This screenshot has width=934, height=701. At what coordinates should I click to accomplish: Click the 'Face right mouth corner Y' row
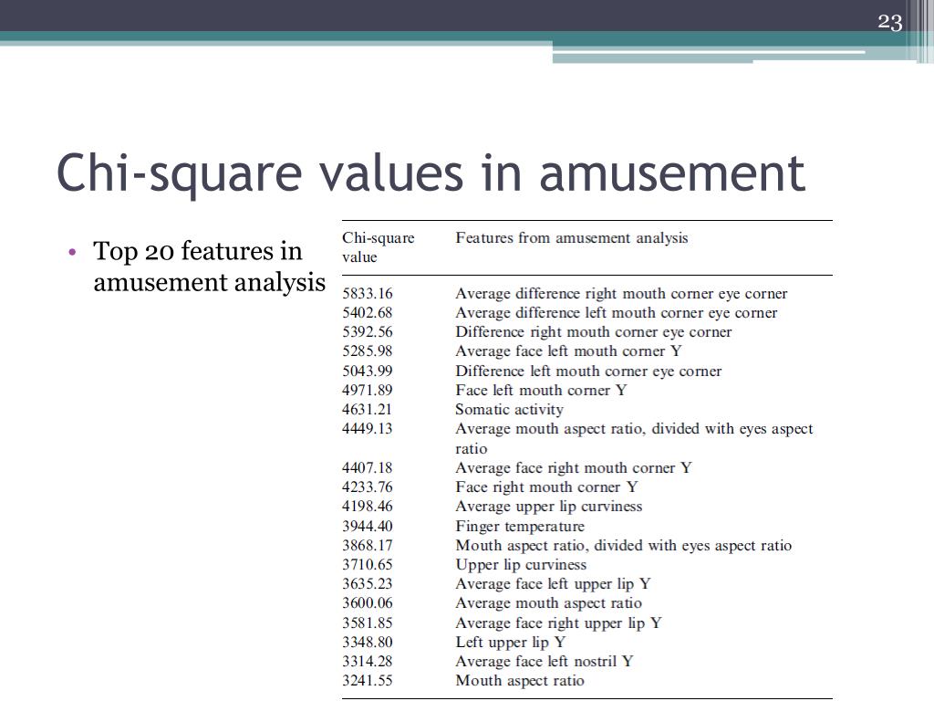[547, 487]
